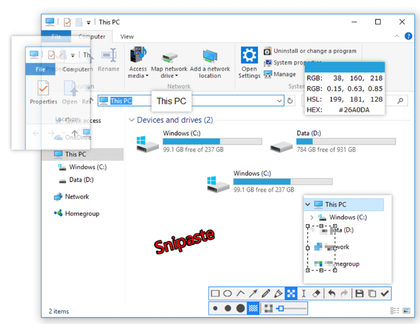
Task: Toggle the area fill mosaic mode
Action: coord(253,308)
